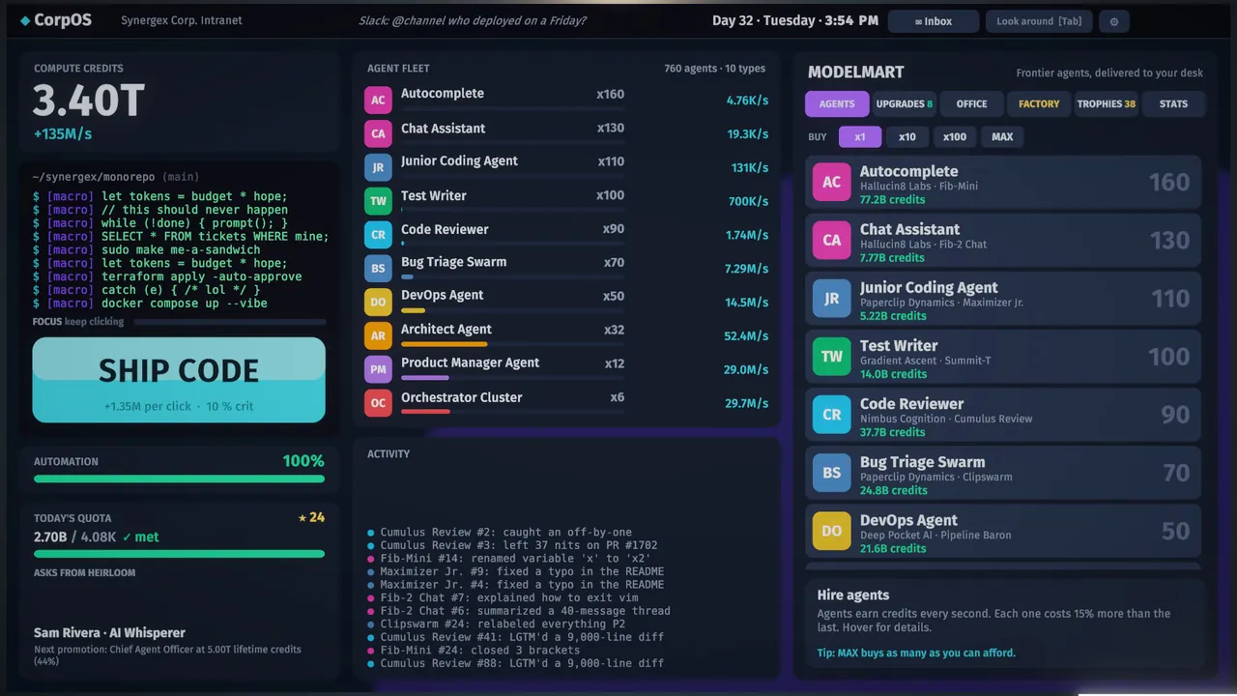Buy a Bug Triage Swarm agent
Screen dimensions: 1237x696
(1003, 472)
